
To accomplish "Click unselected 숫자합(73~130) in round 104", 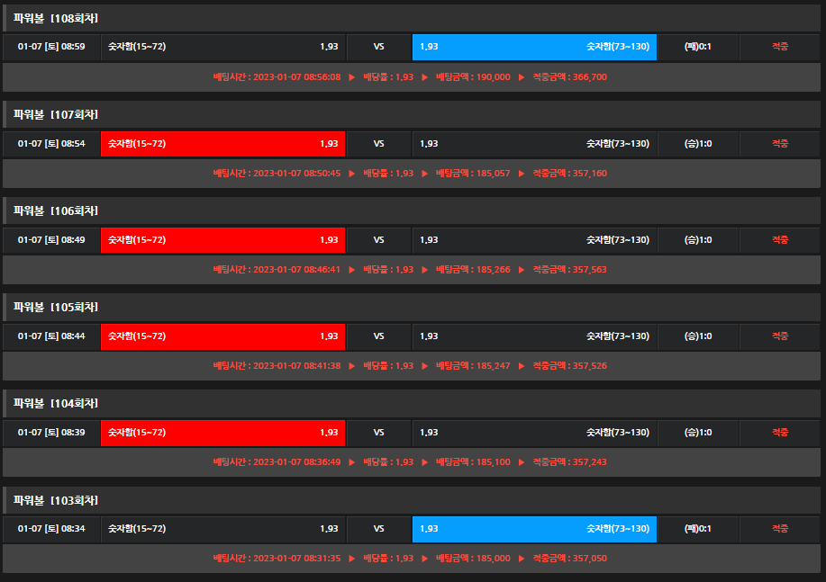I will pyautogui.click(x=534, y=433).
